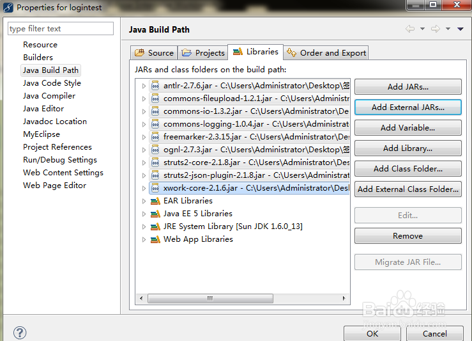The width and height of the screenshot is (472, 341).
Task: Switch to the Source tab
Action: [x=154, y=52]
